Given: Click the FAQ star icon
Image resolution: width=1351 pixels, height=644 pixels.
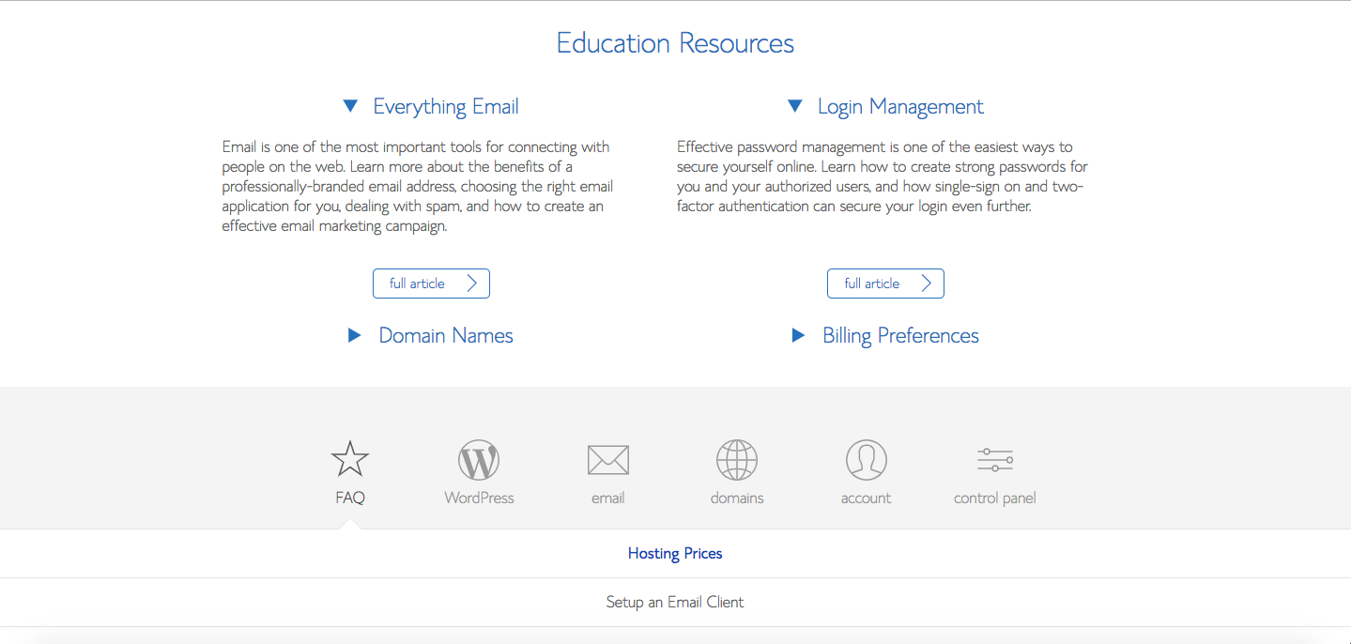Looking at the screenshot, I should (x=349, y=459).
